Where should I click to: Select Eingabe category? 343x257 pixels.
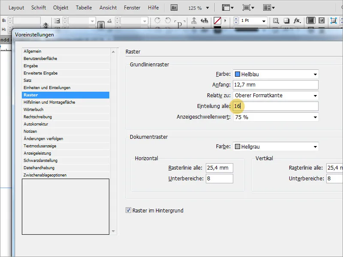click(x=66, y=66)
